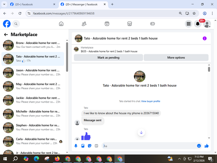Screen dimensions: 217x163
Task: Open the Jr conversation at list bottom
Action: click(x=33, y=152)
